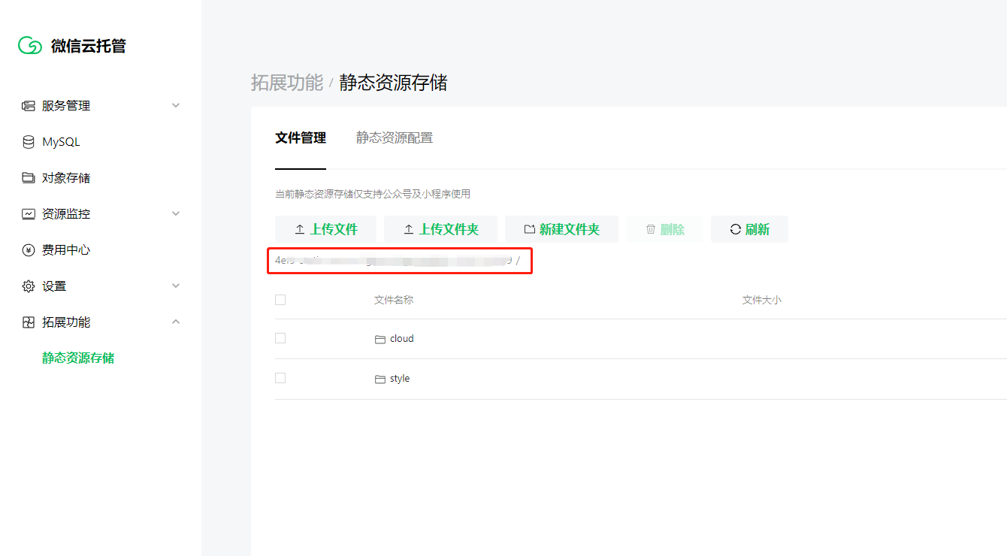Click the 资源监控 chart icon

point(29,214)
